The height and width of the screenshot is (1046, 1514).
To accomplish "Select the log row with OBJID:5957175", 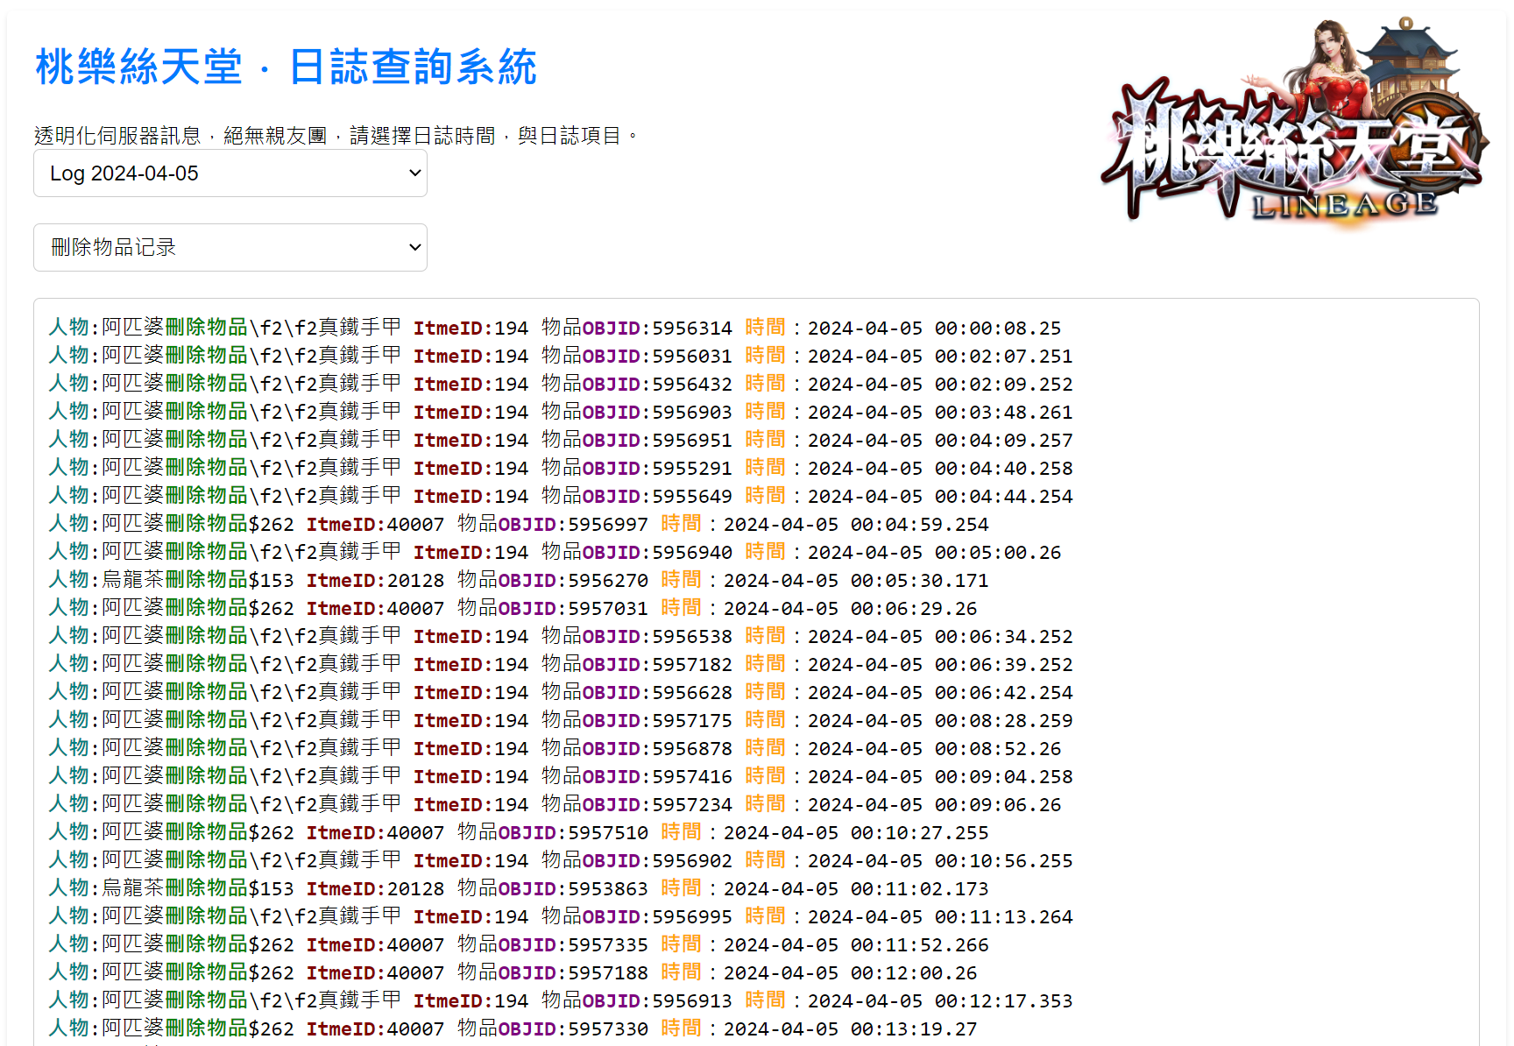I will [561, 720].
